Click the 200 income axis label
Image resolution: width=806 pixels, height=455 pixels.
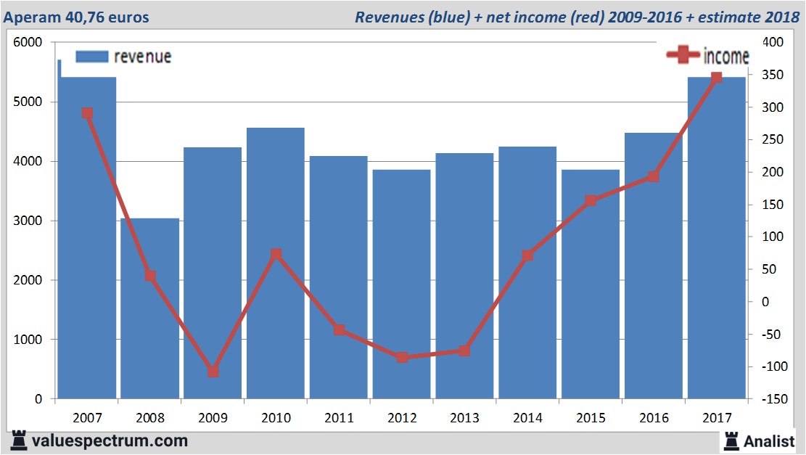[773, 172]
